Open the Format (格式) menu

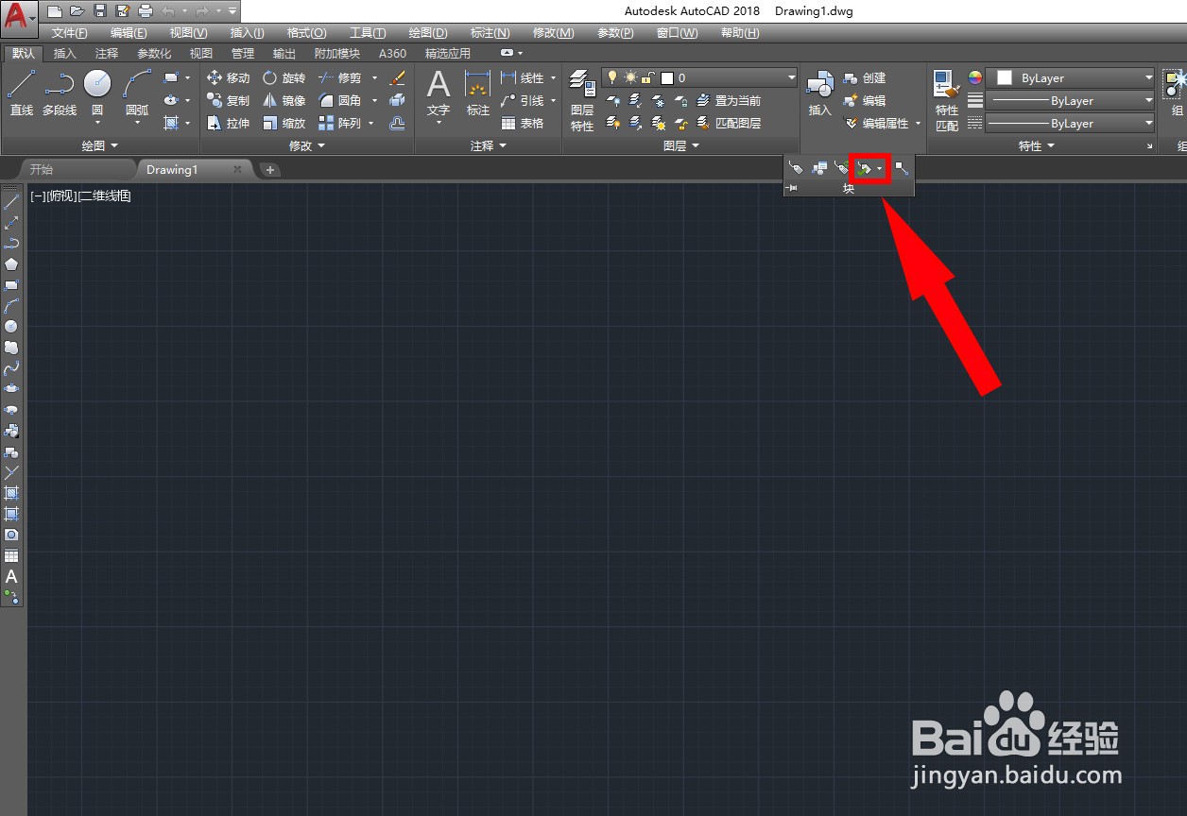307,33
